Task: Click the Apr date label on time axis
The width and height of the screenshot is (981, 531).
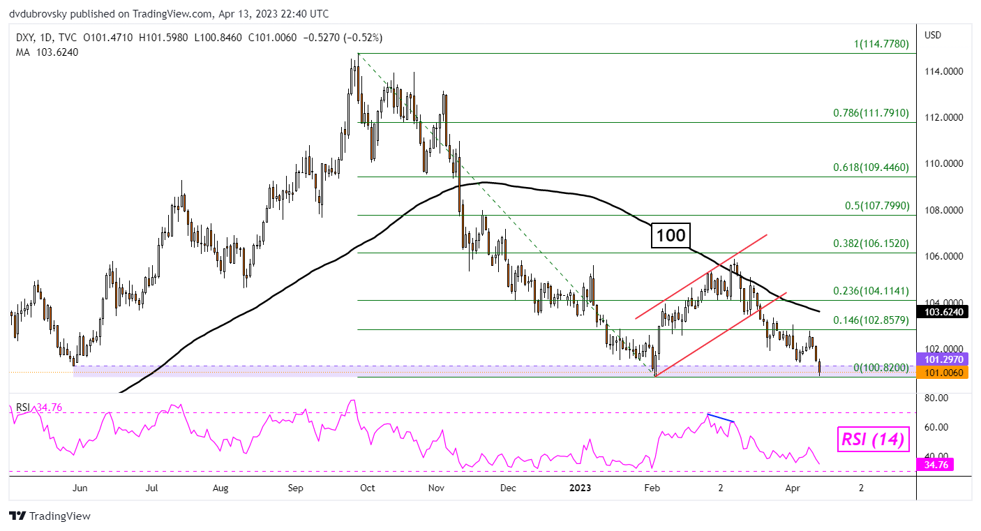Action: point(794,488)
